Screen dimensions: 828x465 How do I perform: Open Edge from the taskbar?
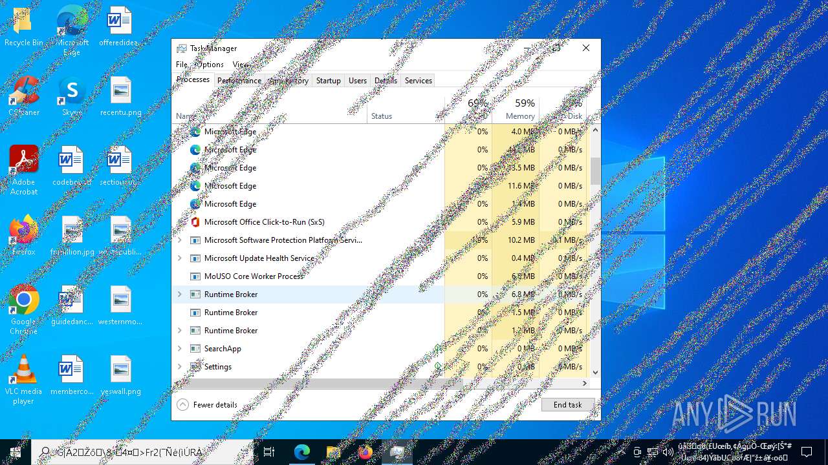[x=302, y=452]
